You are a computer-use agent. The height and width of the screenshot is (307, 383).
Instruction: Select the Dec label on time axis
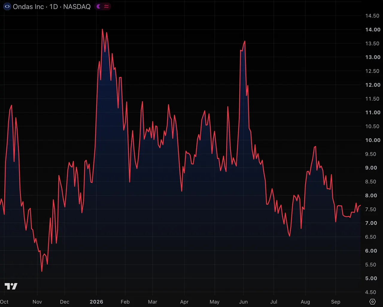[x=65, y=302]
